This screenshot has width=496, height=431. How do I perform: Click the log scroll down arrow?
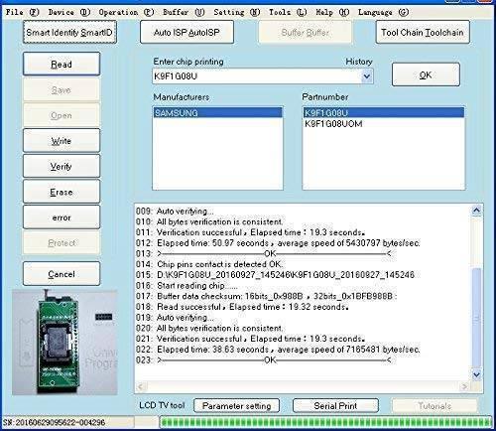tap(476, 374)
